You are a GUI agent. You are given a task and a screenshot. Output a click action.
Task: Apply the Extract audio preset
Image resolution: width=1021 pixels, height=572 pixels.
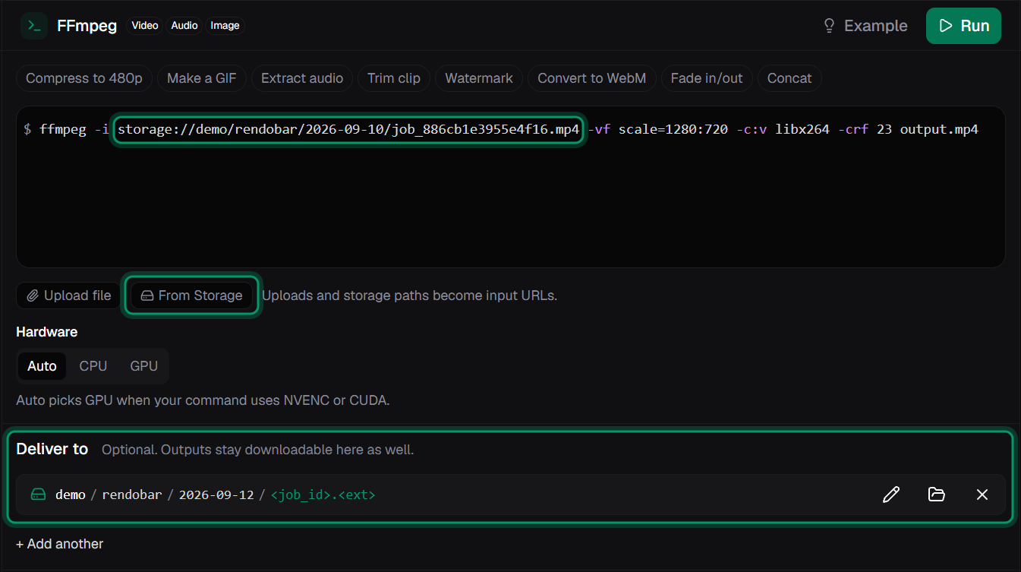tap(302, 78)
